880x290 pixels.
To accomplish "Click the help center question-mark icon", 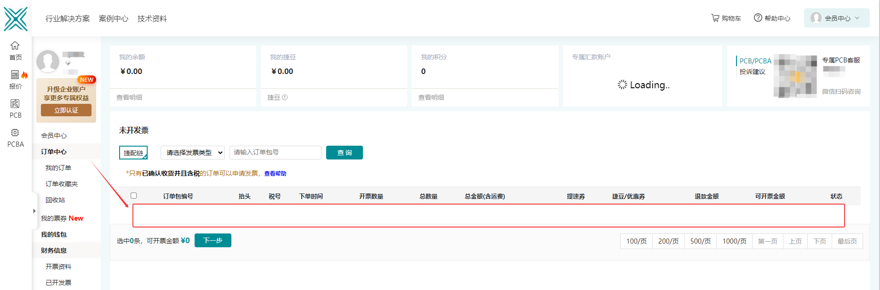I will click(x=758, y=18).
